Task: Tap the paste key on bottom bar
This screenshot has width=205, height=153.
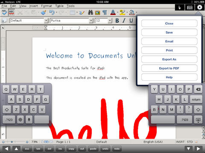Action: (93, 149)
